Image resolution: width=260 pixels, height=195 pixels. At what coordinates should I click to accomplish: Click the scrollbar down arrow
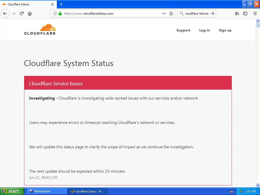258,185
